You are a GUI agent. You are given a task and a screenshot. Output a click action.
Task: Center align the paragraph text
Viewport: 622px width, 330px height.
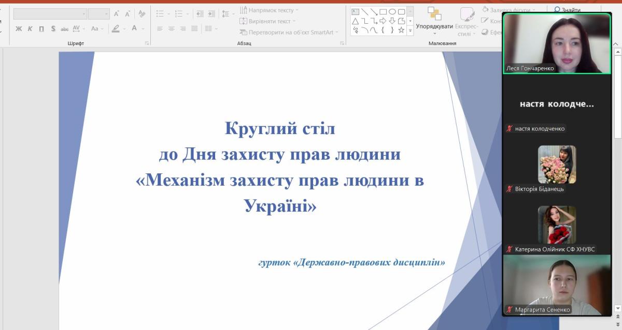(171, 29)
